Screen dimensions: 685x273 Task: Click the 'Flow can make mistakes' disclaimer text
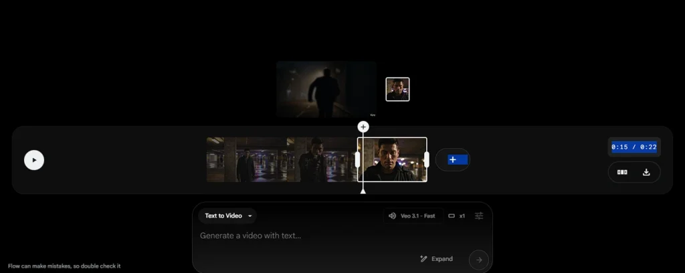(x=64, y=266)
